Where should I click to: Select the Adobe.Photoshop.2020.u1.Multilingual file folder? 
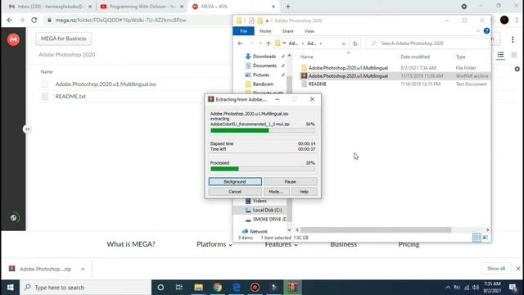(x=348, y=68)
